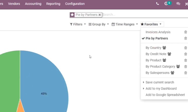Click the phone call icon in header
The width and height of the screenshot is (188, 112).
(158, 4)
